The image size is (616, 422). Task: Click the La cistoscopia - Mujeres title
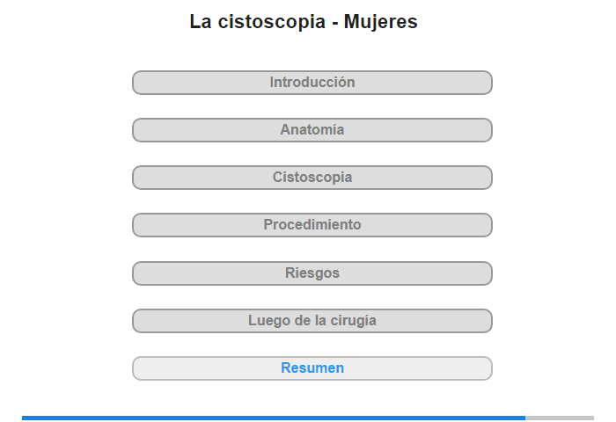tap(304, 22)
